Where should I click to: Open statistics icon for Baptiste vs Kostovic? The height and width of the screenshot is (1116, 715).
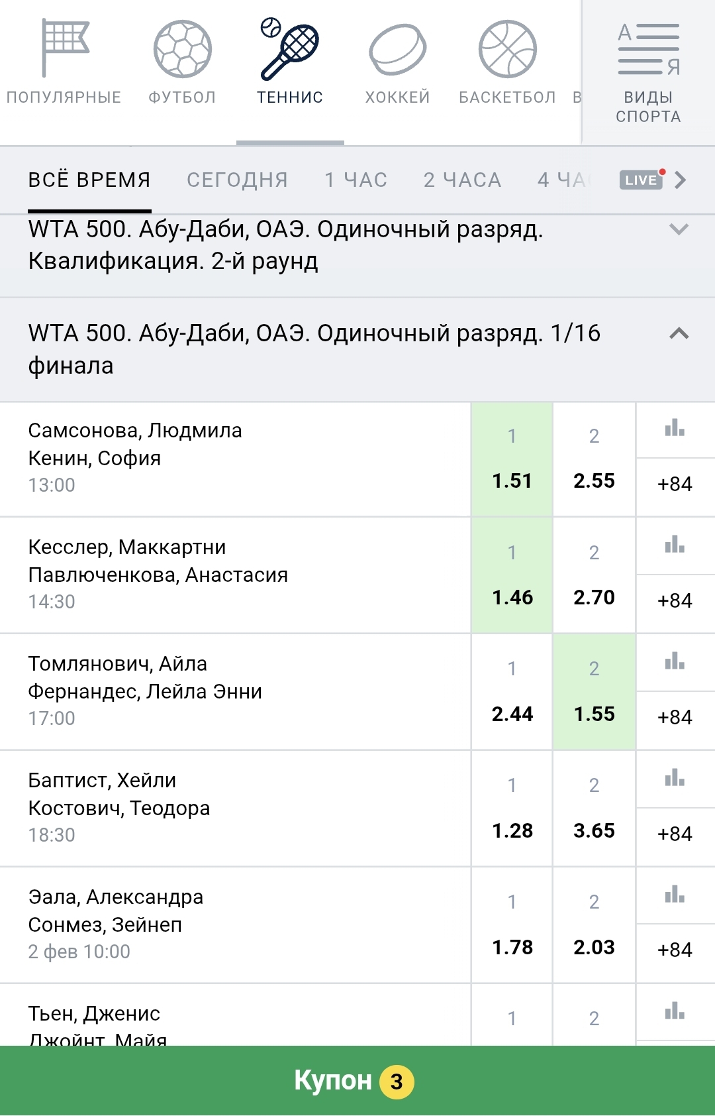point(675,778)
